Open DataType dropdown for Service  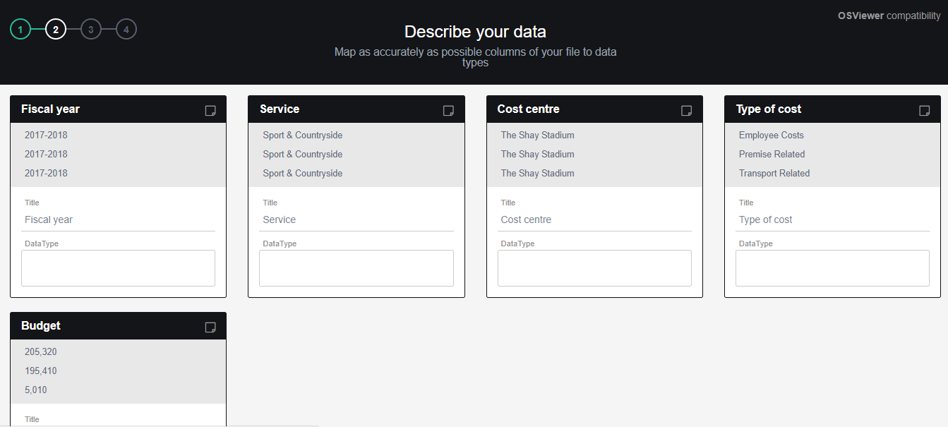[x=356, y=268]
